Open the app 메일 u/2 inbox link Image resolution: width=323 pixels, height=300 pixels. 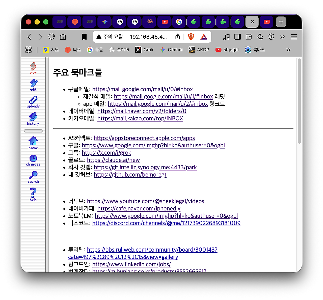tap(158, 104)
